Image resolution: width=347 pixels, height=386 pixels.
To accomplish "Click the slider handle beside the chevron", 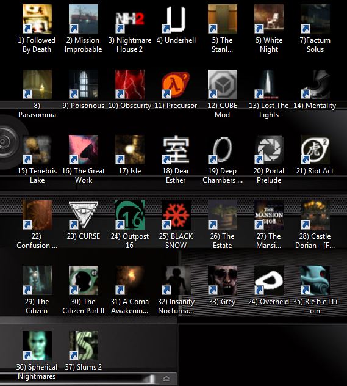I will [x=152, y=379].
